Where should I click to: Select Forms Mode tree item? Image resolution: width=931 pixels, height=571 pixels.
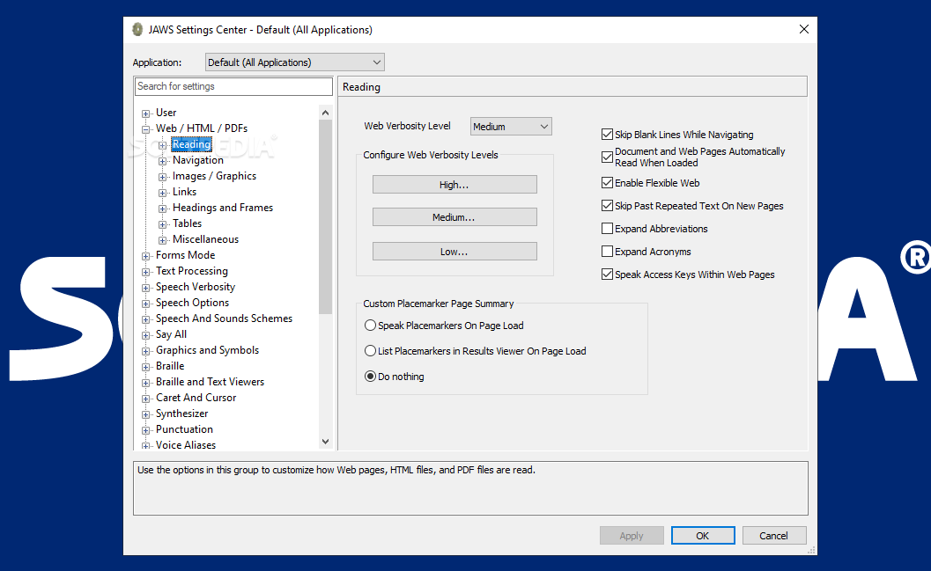[x=185, y=255]
